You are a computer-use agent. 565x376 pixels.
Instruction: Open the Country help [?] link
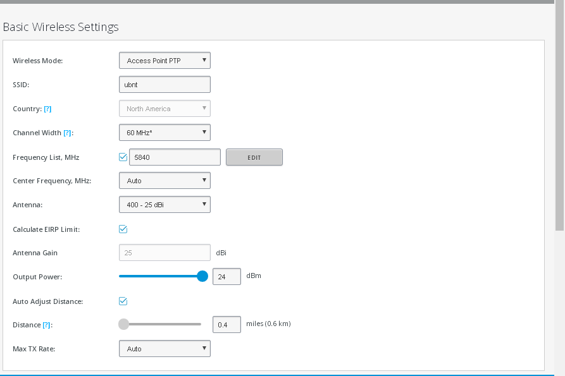[x=47, y=109]
